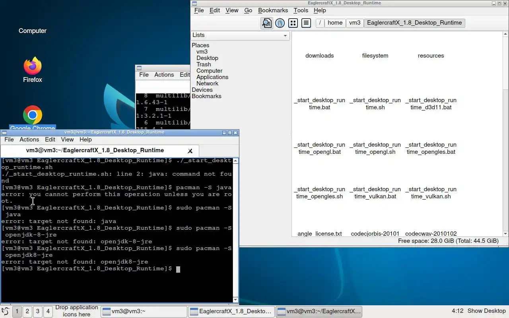Viewport: 509px width, 318px height.
Task: Select Desktop under Places
Action: 207,58
